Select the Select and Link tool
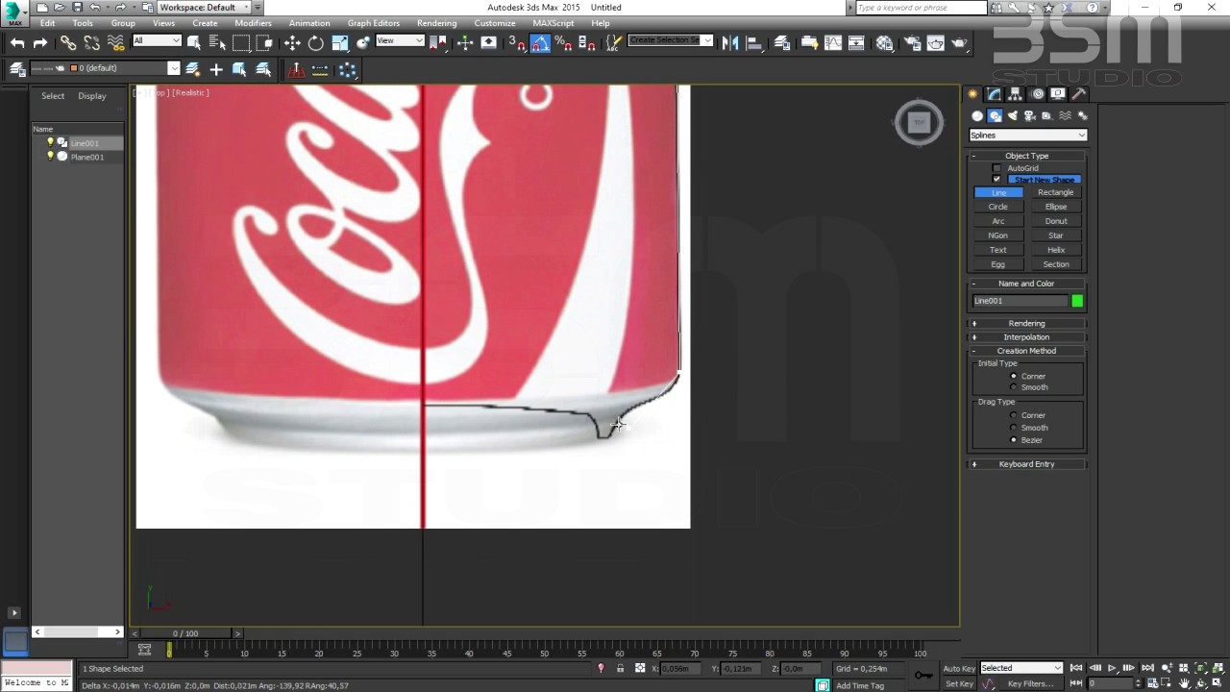 pyautogui.click(x=68, y=42)
